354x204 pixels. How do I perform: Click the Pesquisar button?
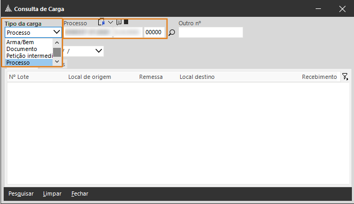(21, 193)
